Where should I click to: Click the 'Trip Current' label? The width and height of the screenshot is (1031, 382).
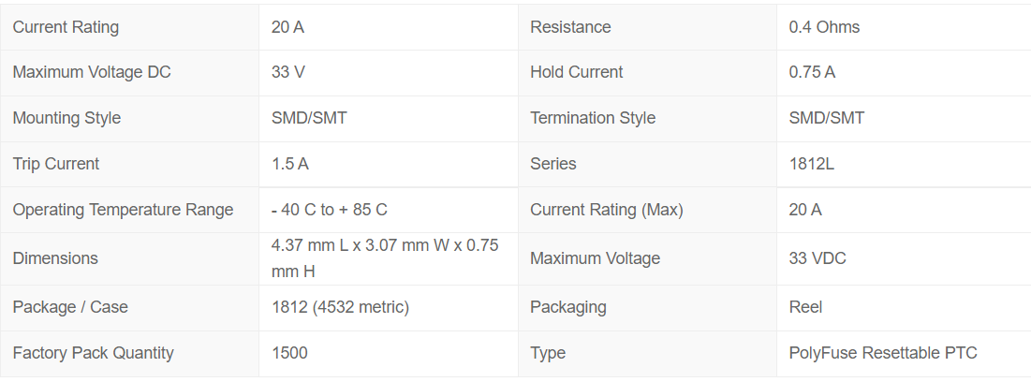tap(56, 164)
